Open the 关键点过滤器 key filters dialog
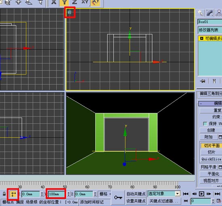Image resolution: width=222 pixels, height=206 pixels. 164,201
